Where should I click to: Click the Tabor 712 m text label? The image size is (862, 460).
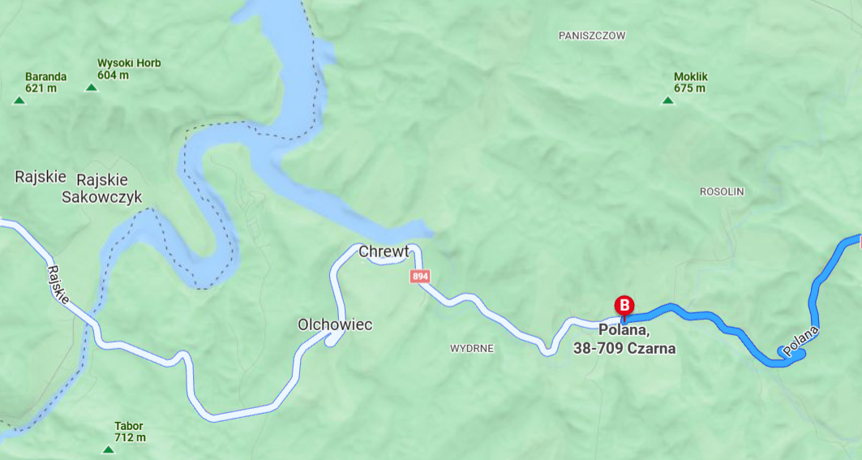pyautogui.click(x=130, y=432)
